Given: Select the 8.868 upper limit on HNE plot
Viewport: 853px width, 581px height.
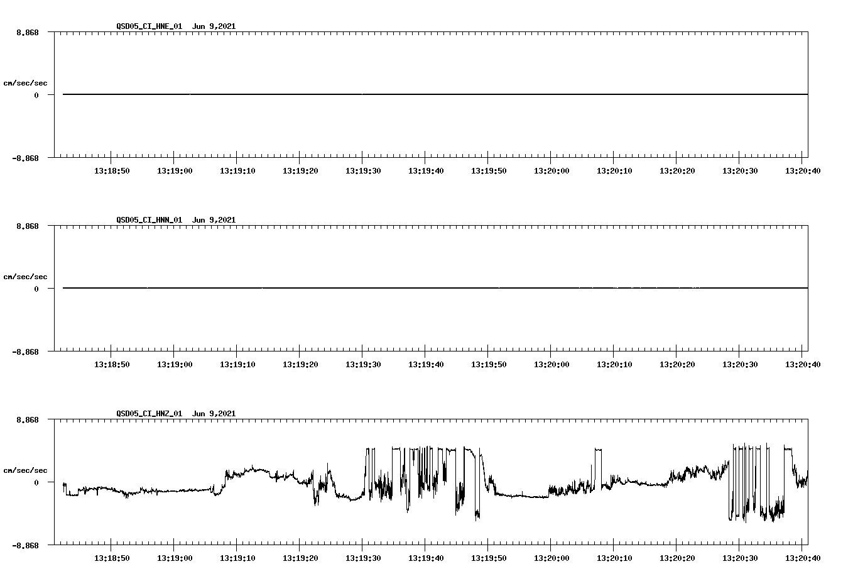Looking at the screenshot, I should [x=28, y=32].
